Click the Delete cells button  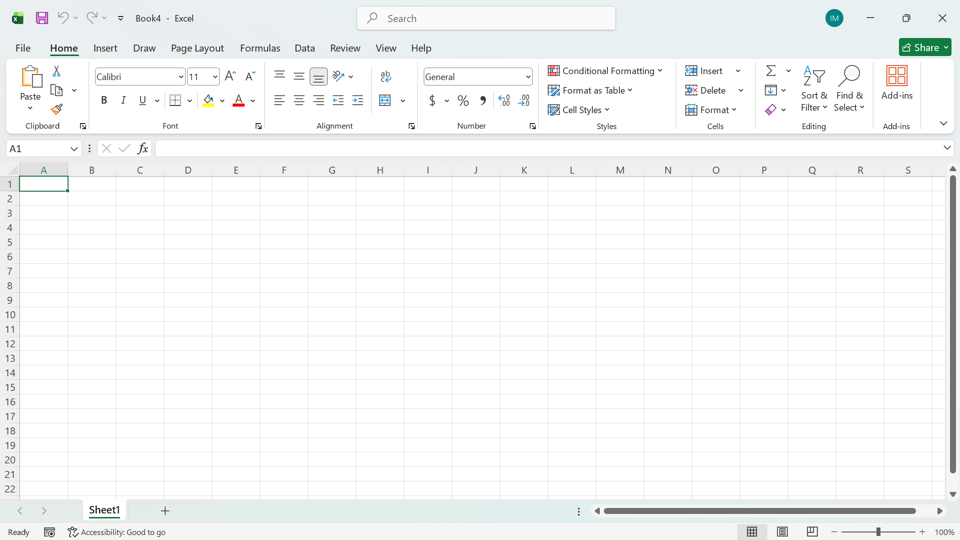706,90
